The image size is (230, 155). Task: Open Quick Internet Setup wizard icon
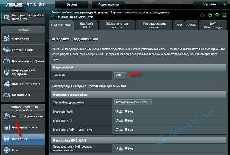[7, 17]
